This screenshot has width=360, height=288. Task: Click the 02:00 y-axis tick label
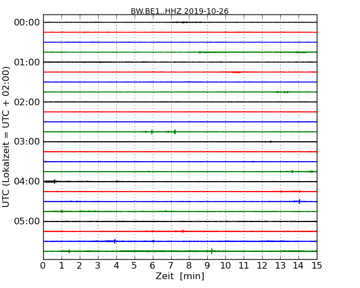pos(27,102)
